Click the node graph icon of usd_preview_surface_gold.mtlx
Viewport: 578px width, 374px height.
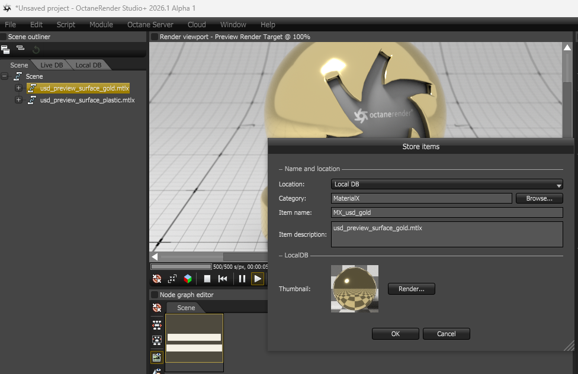click(x=32, y=88)
